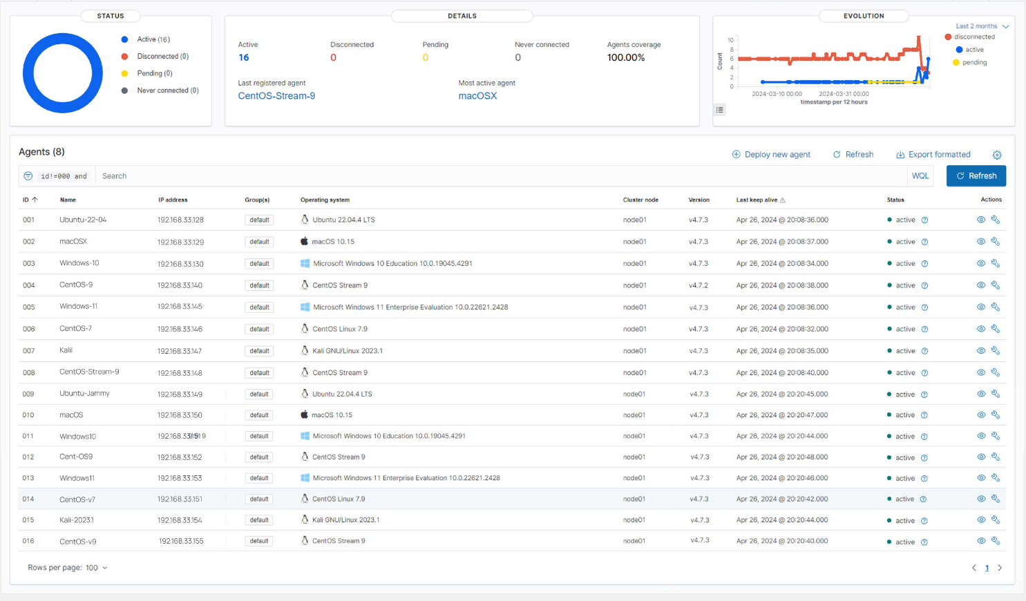Toggle Pending (0) legend entry in Status
Image resolution: width=1026 pixels, height=601 pixels.
tap(147, 73)
